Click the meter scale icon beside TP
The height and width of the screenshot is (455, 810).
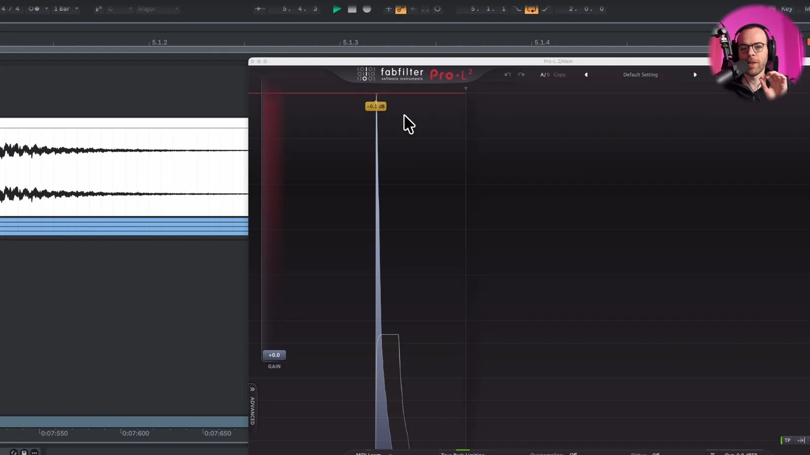pos(801,440)
